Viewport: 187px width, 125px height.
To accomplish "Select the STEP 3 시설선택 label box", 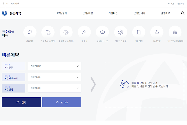I will 14,88.
